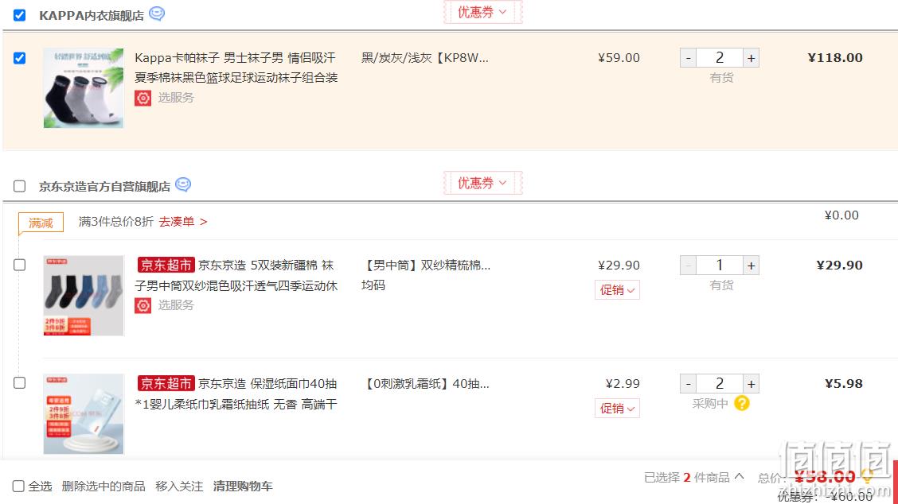The image size is (898, 504).
Task: Expand 促销 options under the ¥2.99 price
Action: click(x=617, y=409)
